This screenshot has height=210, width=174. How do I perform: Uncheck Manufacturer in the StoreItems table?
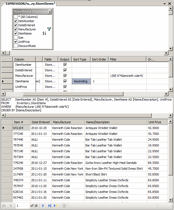point(16,29)
